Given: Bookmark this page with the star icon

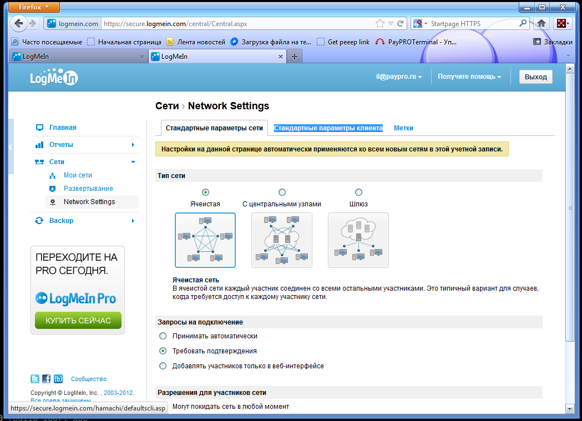Looking at the screenshot, I should pos(380,23).
